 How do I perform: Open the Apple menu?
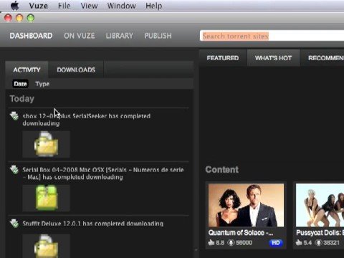(15, 6)
